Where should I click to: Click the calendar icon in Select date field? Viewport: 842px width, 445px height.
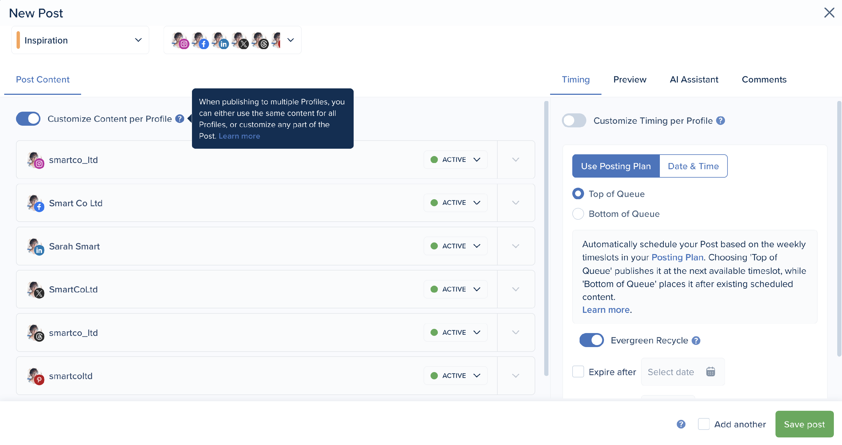(x=710, y=372)
